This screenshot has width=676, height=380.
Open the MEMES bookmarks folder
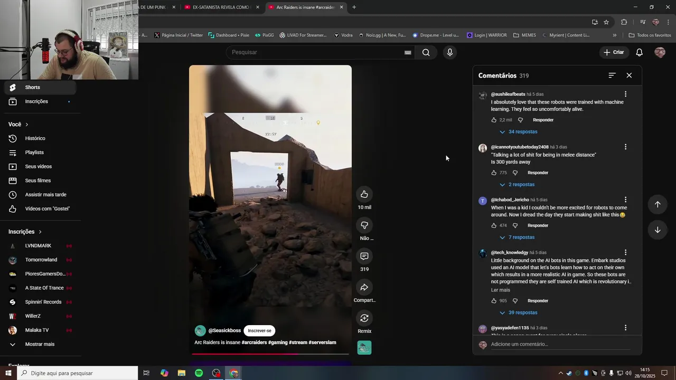[524, 35]
